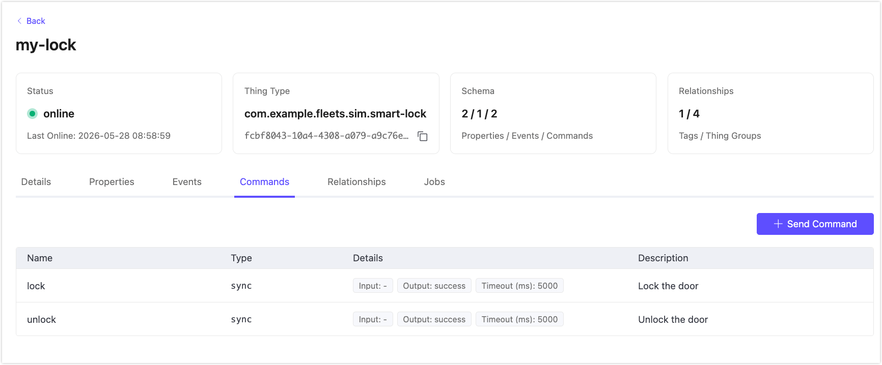Click lock row's 'Output: success' tag
Viewport: 882px width, 365px height.
[x=434, y=286]
